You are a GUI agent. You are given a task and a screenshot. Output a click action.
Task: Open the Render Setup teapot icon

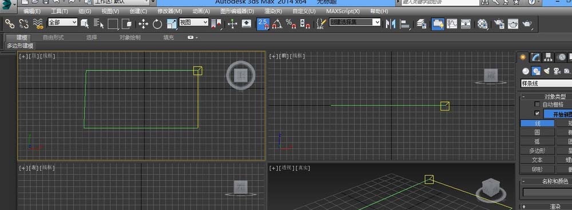[x=499, y=24]
